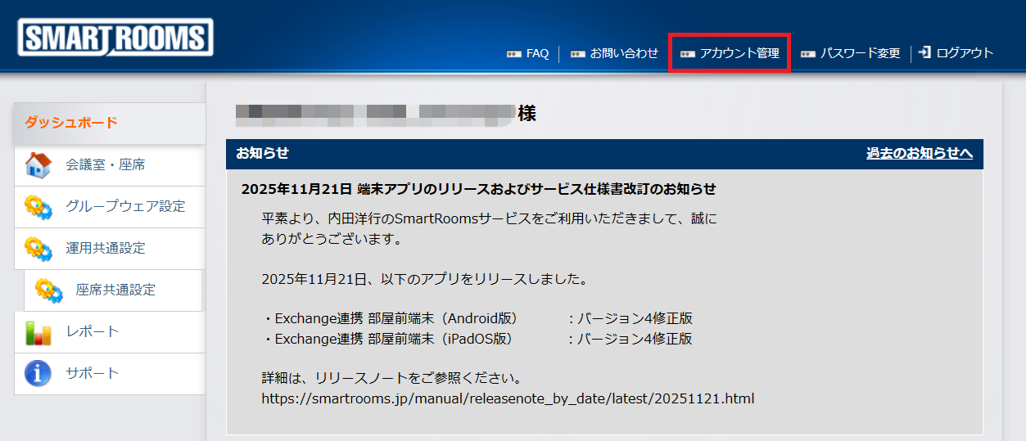Open the お問い合わせ header link

[624, 53]
